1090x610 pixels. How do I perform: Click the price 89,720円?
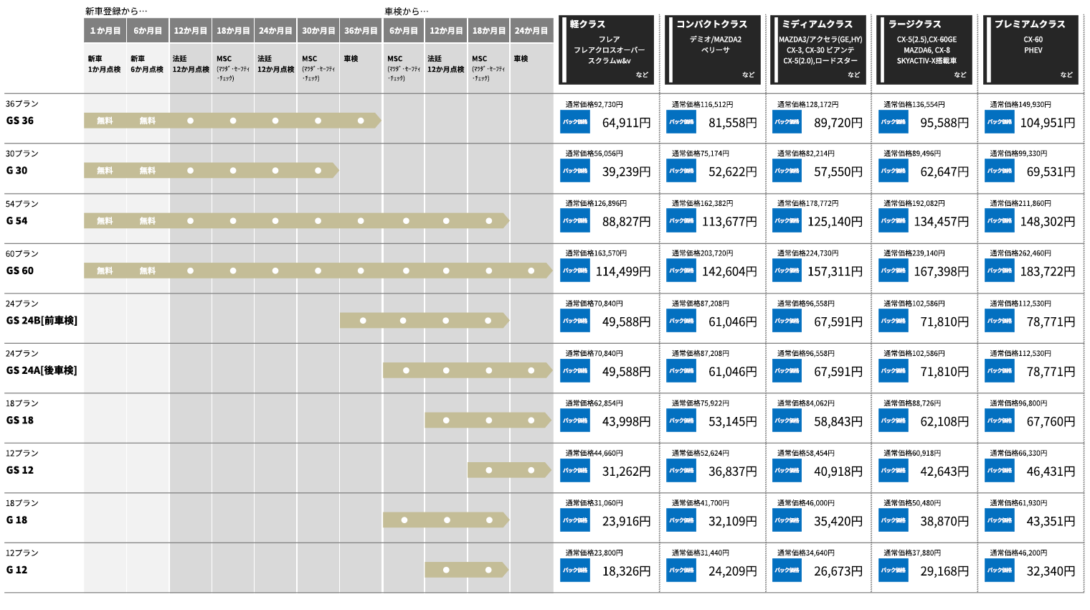(838, 123)
